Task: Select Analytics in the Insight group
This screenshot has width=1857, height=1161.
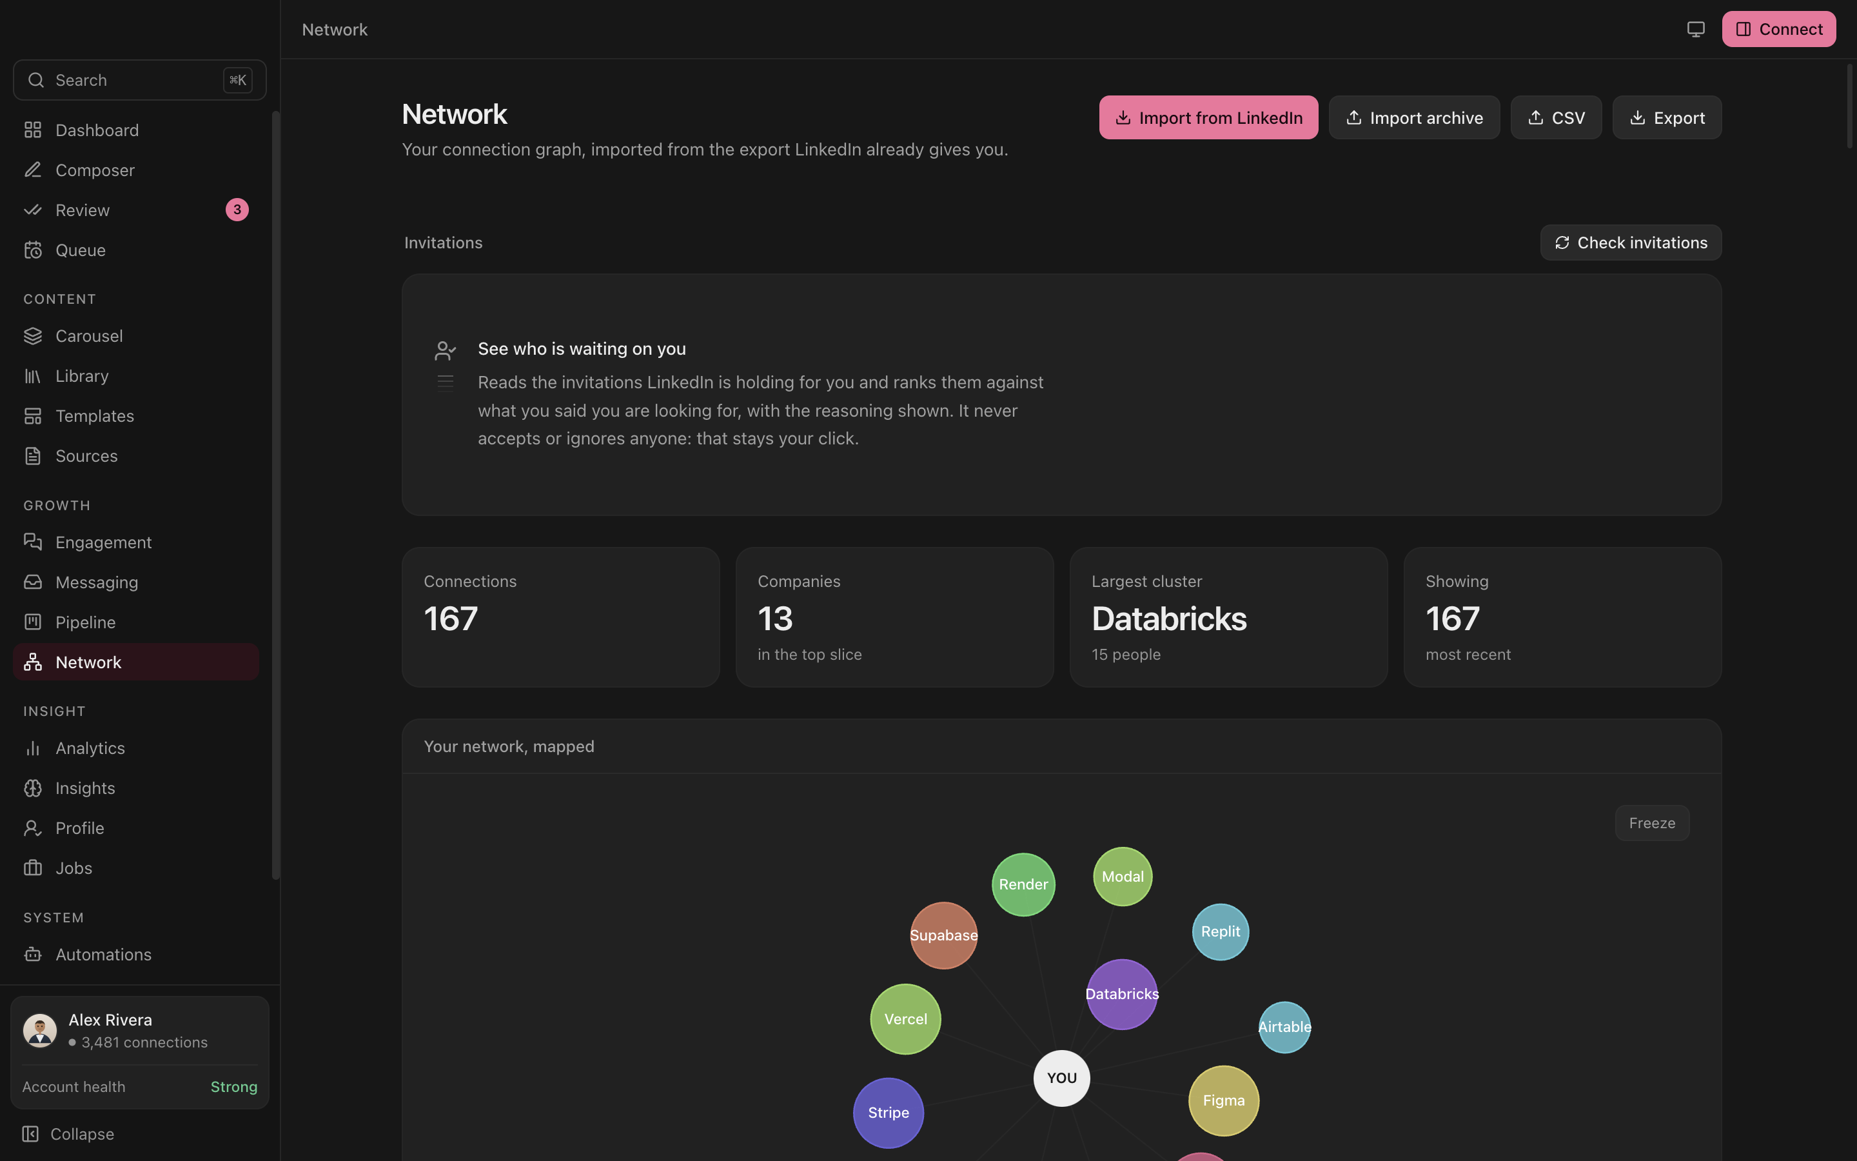Action: (136, 748)
